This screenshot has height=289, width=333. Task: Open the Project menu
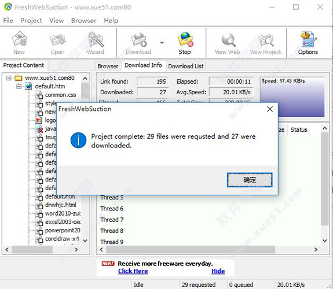point(31,21)
